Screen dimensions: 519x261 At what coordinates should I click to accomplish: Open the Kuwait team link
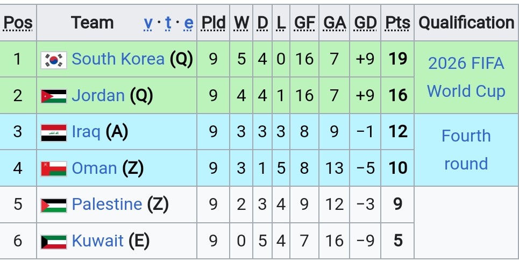97,241
